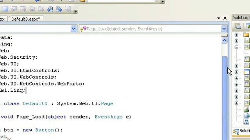Click the 'Web.UI.HtmlControls;' using line
This screenshot has height=140, width=250.
(x=30, y=70)
